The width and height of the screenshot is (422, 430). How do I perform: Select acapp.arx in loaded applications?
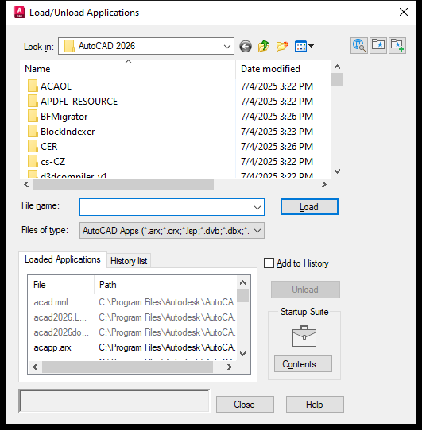coord(133,347)
